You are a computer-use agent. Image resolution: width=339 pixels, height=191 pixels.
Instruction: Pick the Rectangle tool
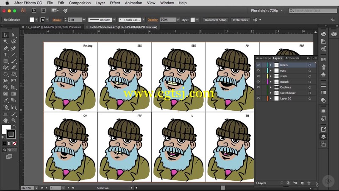pos(6,61)
